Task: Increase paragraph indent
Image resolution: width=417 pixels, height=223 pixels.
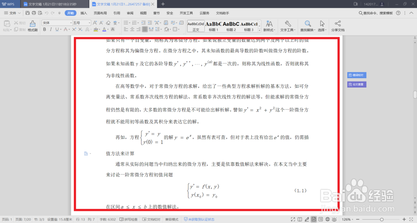Action: point(150,23)
